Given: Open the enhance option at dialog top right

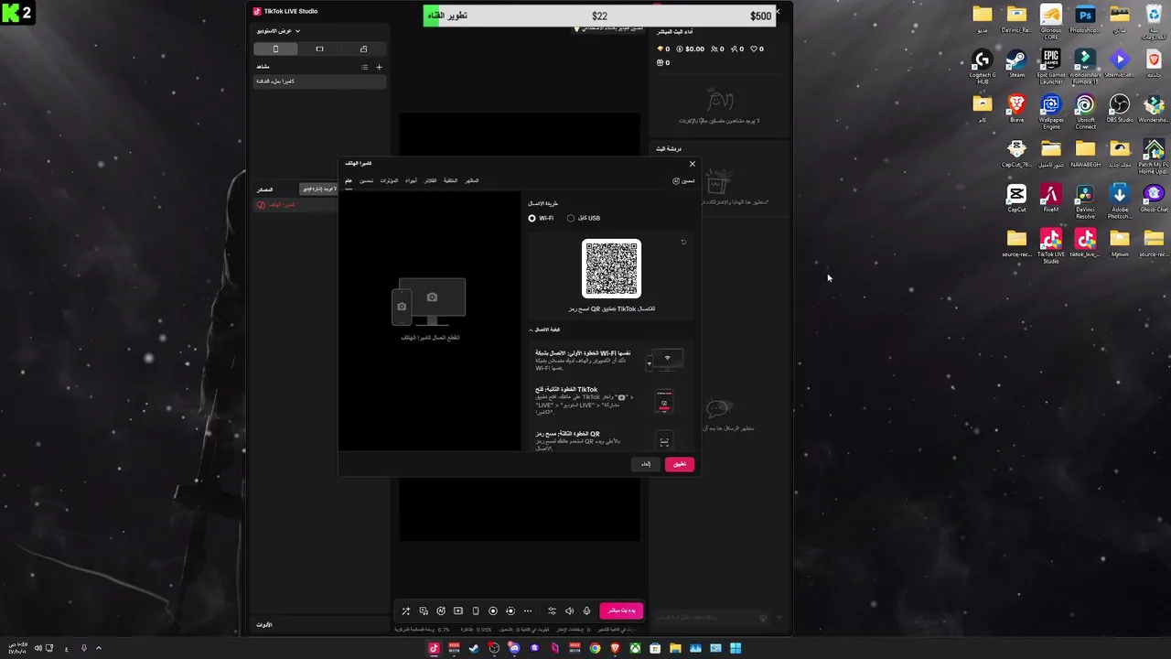Looking at the screenshot, I should (x=684, y=181).
